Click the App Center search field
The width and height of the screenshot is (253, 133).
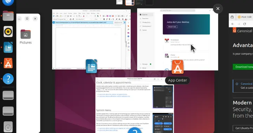click(177, 10)
